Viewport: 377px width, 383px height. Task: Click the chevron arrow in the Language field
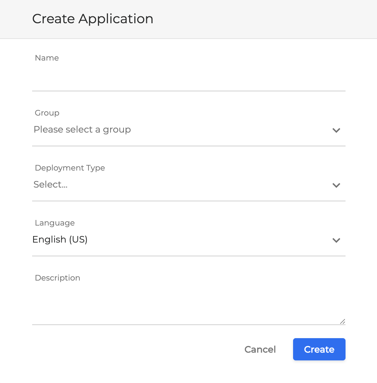click(336, 240)
